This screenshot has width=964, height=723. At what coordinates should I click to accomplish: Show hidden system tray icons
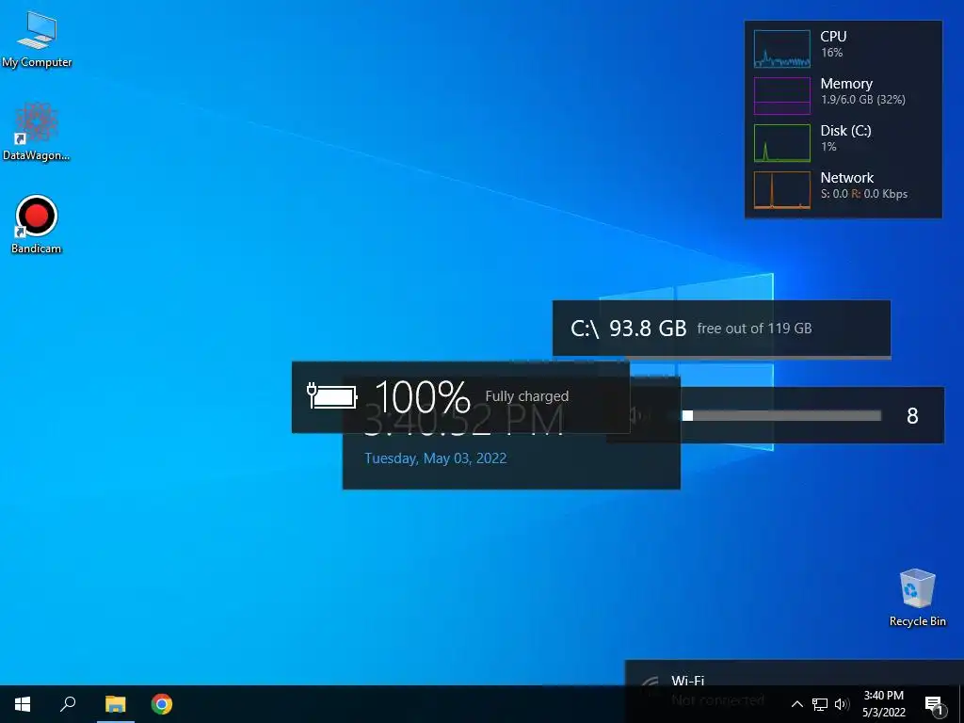coord(796,704)
